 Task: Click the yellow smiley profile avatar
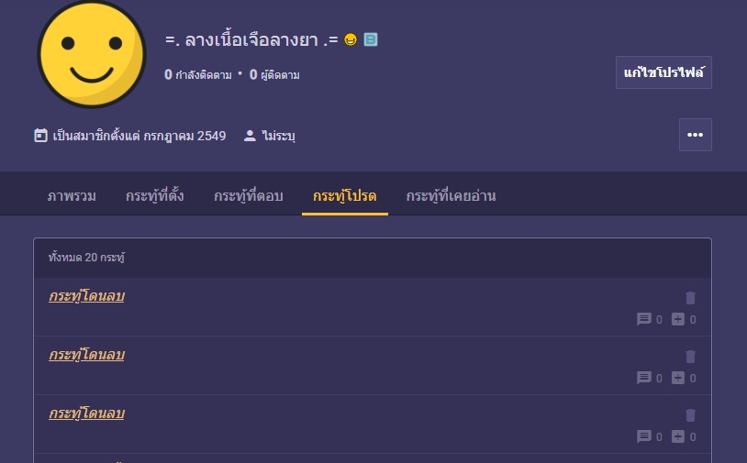click(x=92, y=54)
